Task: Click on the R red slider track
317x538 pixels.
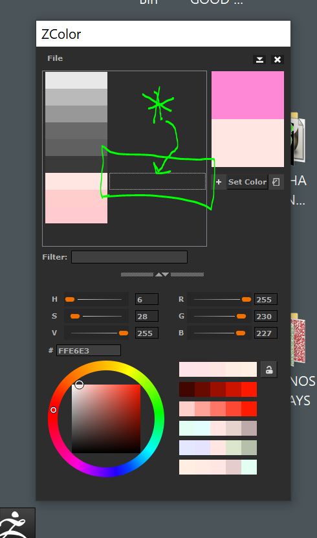Action: (x=220, y=300)
